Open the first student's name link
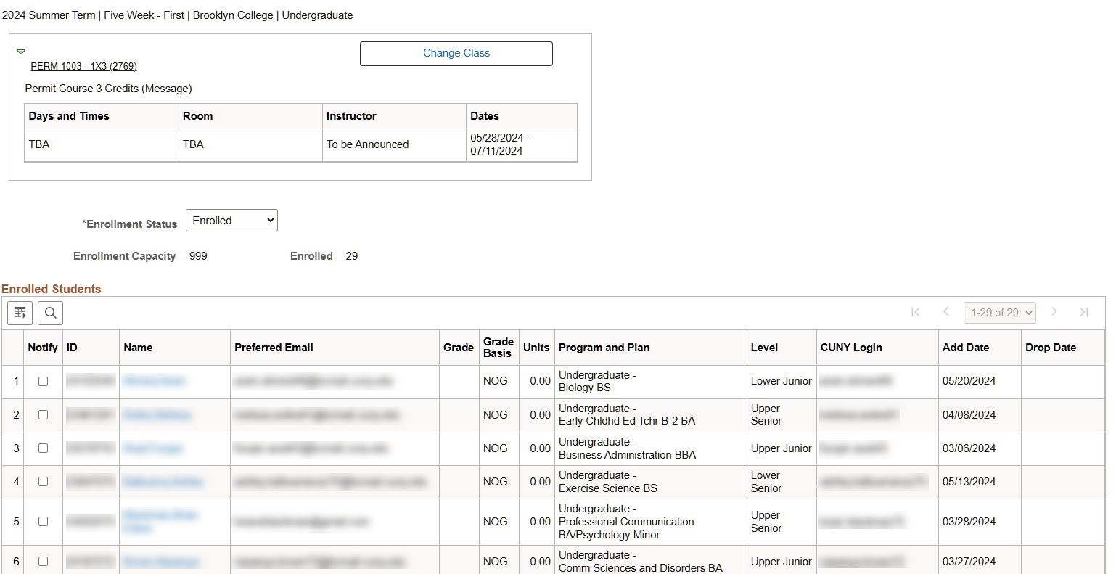Image resolution: width=1116 pixels, height=574 pixels. [x=154, y=380]
